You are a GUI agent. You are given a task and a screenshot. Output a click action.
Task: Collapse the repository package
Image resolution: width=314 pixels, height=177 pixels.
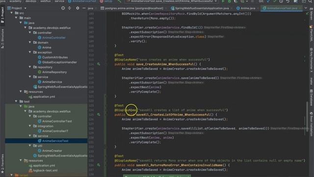pos(30,67)
